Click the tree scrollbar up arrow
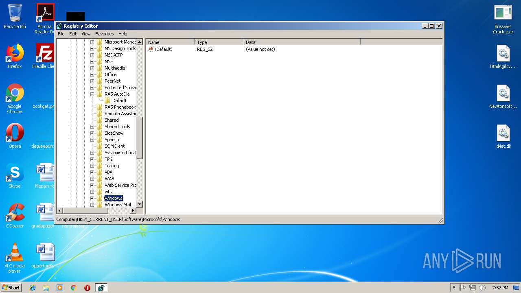 (x=140, y=42)
